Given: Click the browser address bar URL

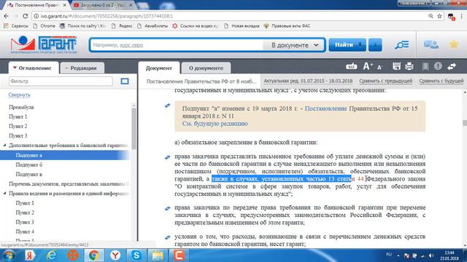Looking at the screenshot, I should point(107,16).
